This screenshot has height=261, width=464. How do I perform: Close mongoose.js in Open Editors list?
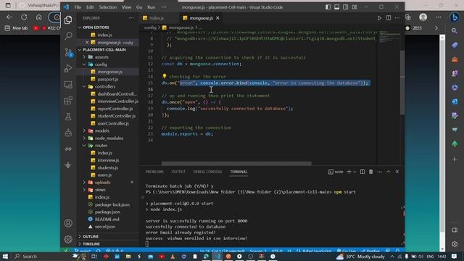click(x=87, y=42)
